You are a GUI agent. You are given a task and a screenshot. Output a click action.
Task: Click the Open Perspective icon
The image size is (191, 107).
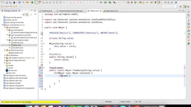(x=181, y=7)
